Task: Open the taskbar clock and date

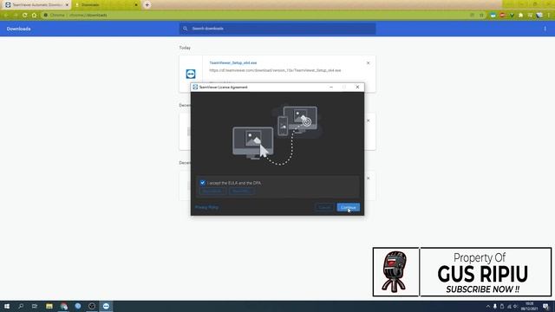Action: point(529,306)
